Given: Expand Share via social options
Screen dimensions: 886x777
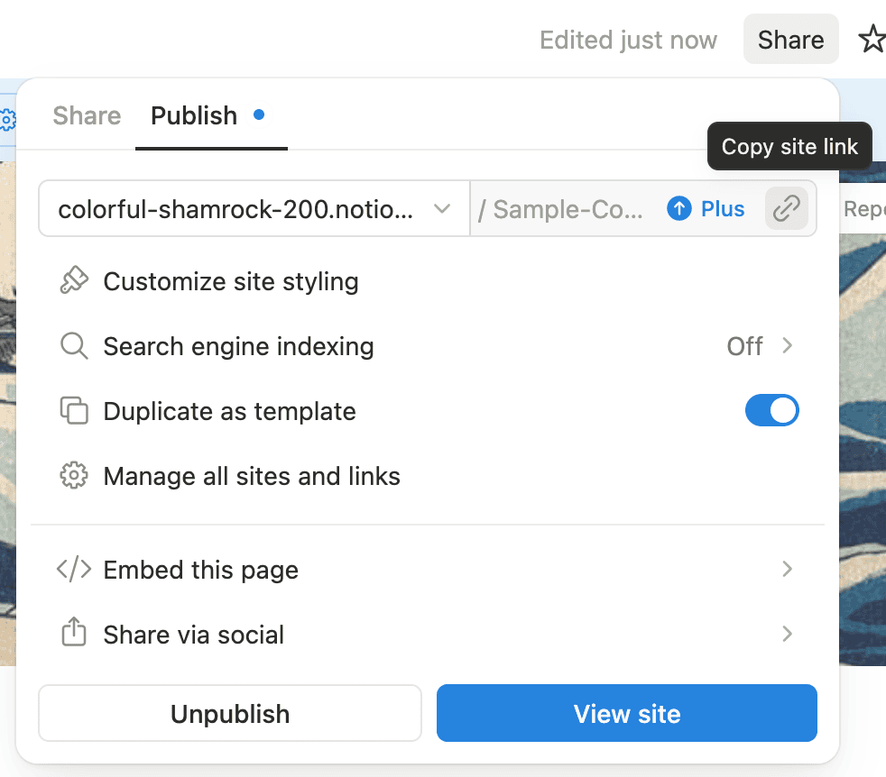Looking at the screenshot, I should point(786,634).
